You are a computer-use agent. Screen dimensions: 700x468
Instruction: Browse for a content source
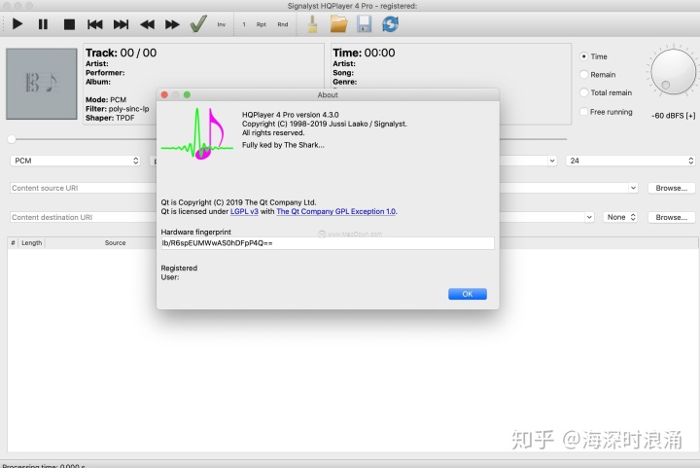672,188
